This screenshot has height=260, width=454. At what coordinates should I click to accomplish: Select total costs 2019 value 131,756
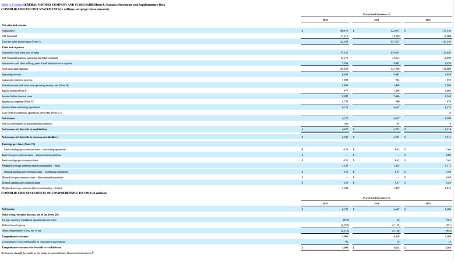pos(395,69)
